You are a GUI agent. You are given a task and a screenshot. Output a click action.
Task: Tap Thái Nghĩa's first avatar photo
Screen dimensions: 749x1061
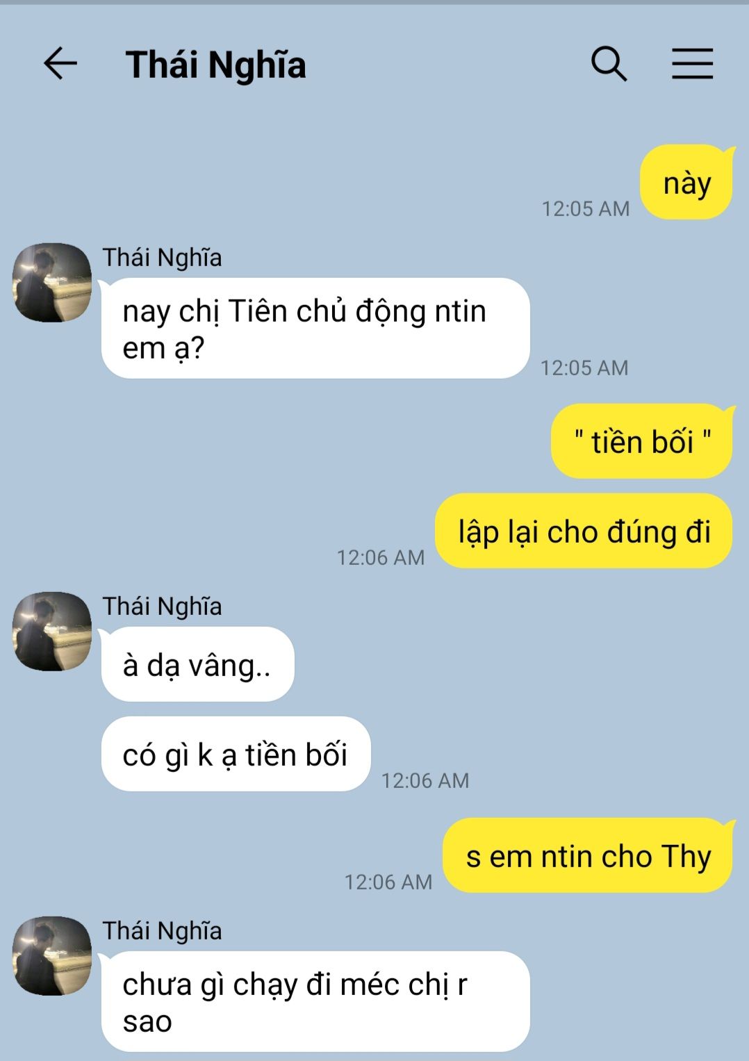pyautogui.click(x=52, y=282)
